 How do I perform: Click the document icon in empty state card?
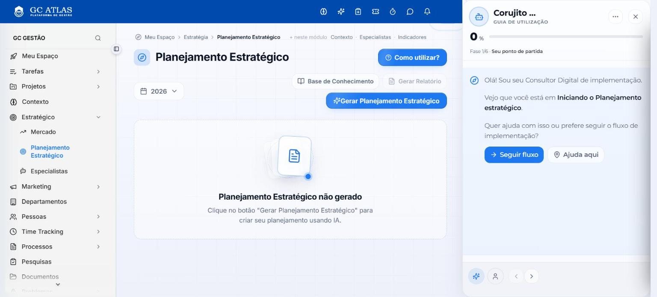coord(294,156)
